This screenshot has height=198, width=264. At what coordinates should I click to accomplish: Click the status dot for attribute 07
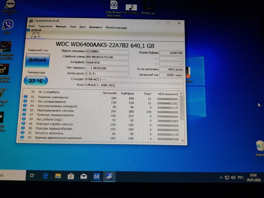click(x=24, y=114)
